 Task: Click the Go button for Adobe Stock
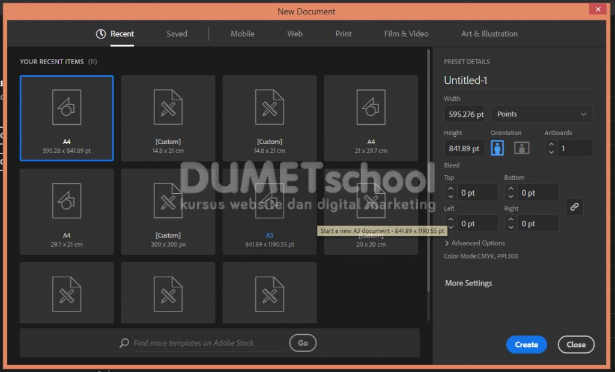pyautogui.click(x=303, y=343)
